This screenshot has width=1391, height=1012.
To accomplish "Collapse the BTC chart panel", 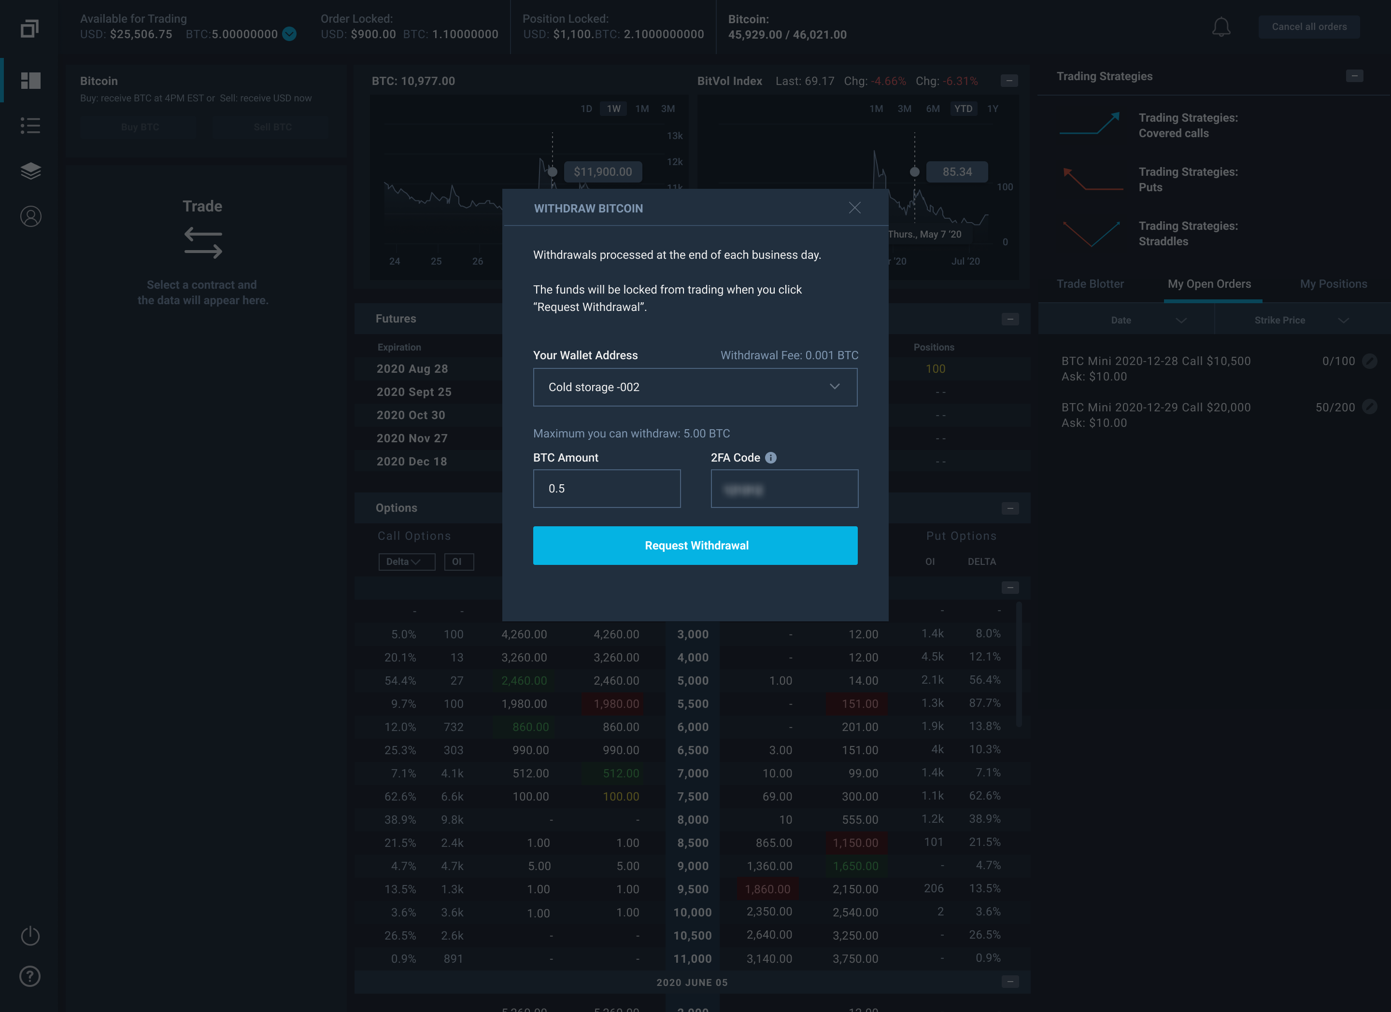I will click(x=1009, y=81).
